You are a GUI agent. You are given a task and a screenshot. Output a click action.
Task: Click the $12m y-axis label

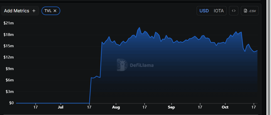tap(8, 57)
